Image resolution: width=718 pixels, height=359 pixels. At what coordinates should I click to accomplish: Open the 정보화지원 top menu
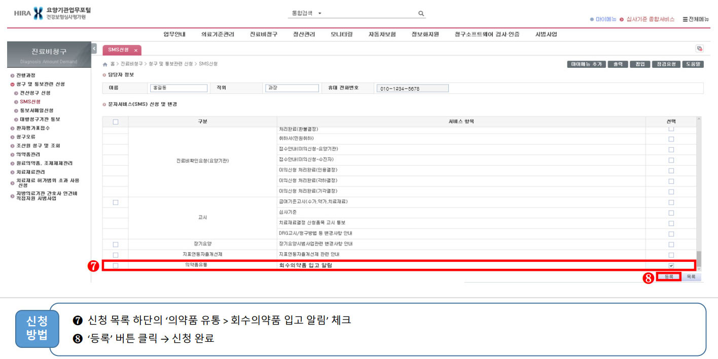(x=425, y=34)
